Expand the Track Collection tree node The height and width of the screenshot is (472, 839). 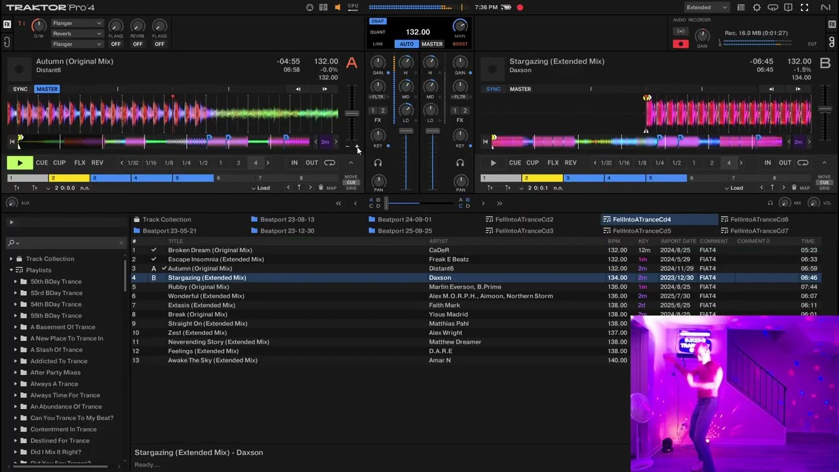(x=11, y=259)
